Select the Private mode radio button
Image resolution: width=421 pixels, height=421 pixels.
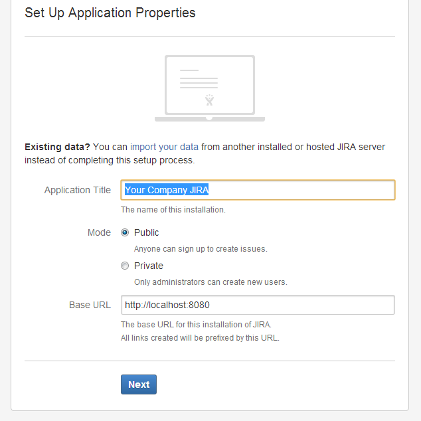click(125, 266)
